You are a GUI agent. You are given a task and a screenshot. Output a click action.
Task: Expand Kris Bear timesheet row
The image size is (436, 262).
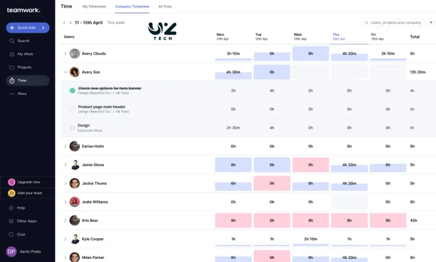(x=65, y=221)
